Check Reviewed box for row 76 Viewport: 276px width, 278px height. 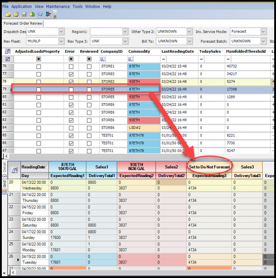click(89, 66)
